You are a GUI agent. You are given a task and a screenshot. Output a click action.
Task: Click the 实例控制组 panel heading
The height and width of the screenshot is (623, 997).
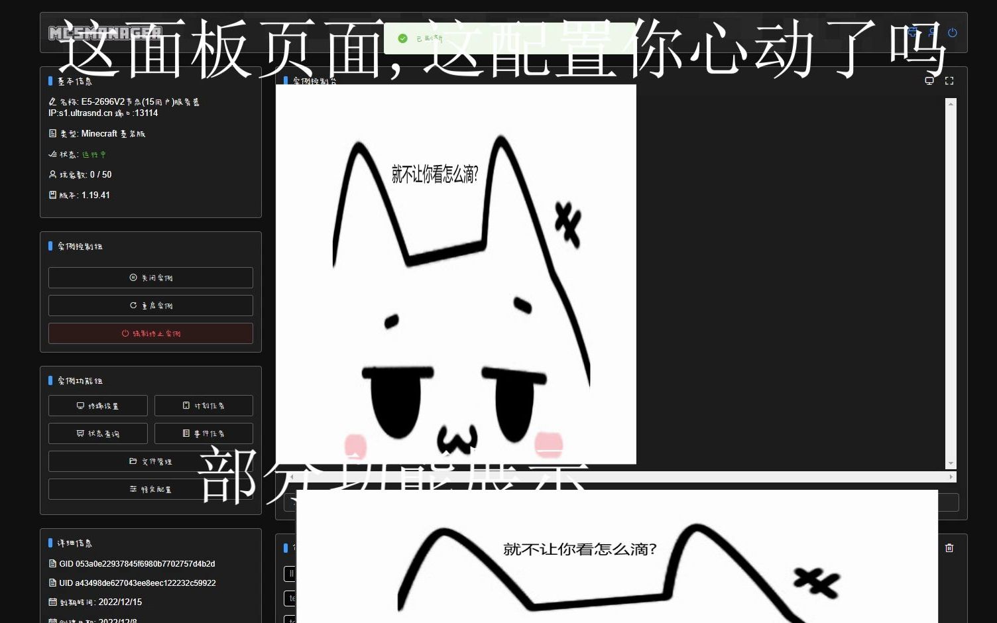[x=80, y=247]
